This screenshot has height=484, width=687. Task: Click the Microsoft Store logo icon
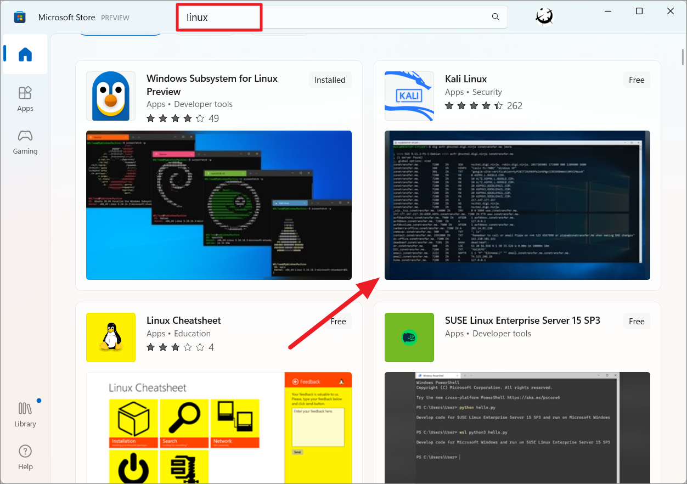20,17
